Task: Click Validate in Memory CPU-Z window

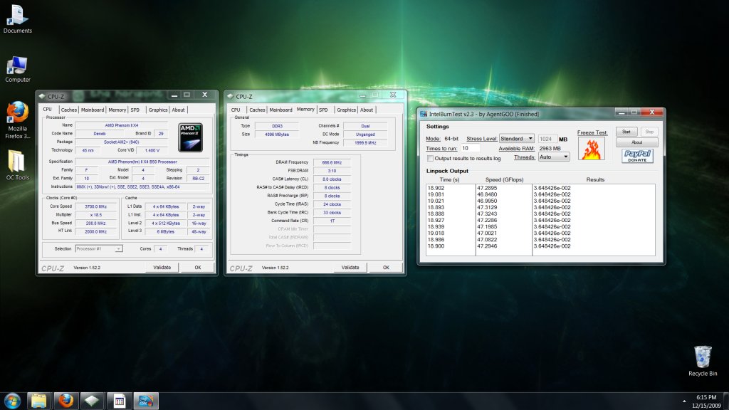Action: point(350,268)
